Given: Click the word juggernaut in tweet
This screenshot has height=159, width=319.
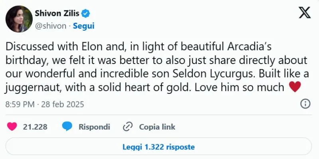Looking at the screenshot, I should point(32,86).
